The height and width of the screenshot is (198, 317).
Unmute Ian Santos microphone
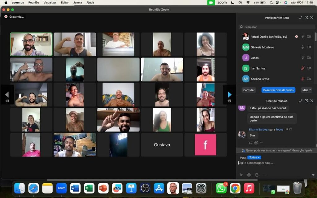[x=302, y=68]
